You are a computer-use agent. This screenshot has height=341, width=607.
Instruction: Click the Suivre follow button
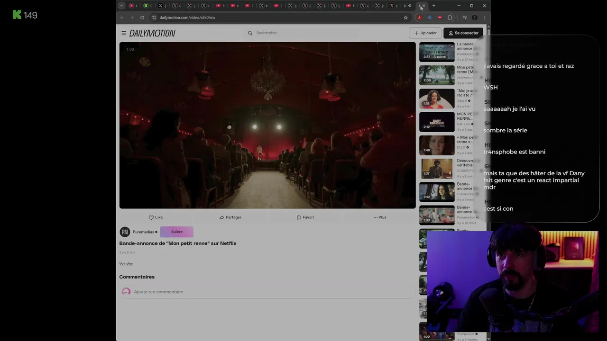pos(177,232)
